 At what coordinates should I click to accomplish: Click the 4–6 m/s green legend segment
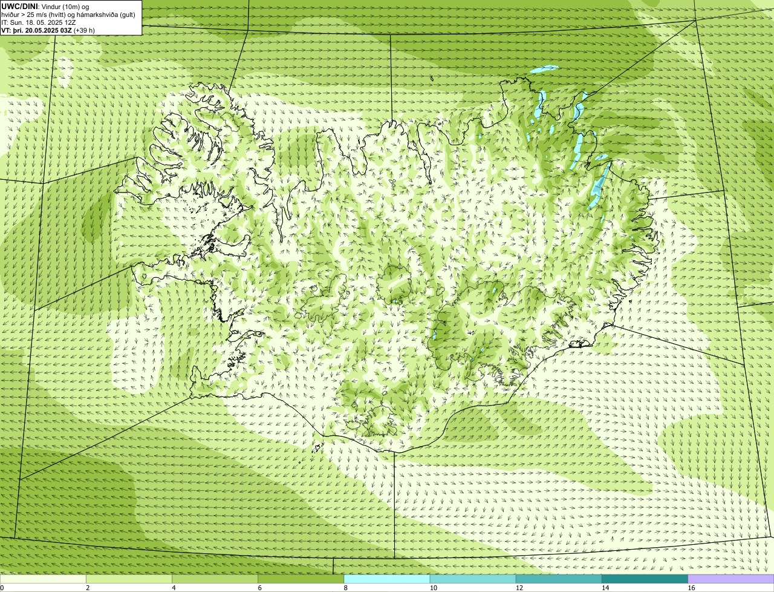[x=215, y=579]
